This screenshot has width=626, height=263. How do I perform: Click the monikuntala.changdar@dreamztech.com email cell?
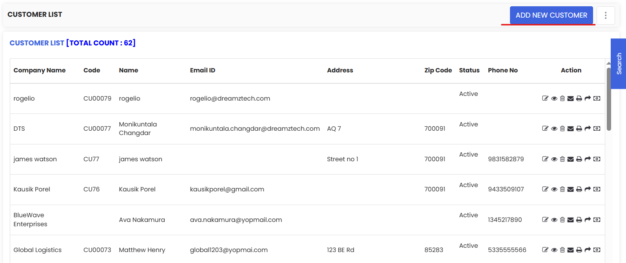click(x=255, y=129)
